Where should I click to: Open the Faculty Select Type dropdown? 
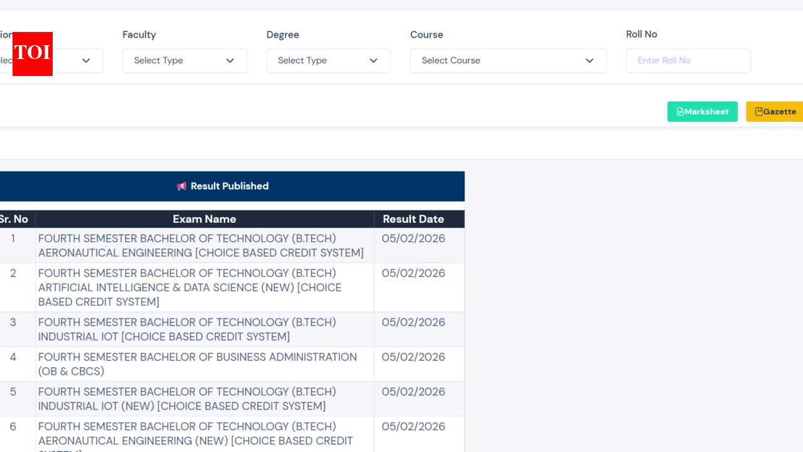pyautogui.click(x=184, y=61)
